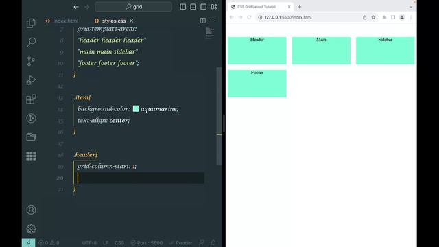Click the editor vertical scrollbar
439x247 pixels.
tap(219, 116)
